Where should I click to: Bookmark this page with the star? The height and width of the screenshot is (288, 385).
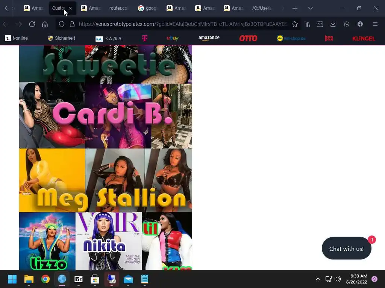pos(295,24)
